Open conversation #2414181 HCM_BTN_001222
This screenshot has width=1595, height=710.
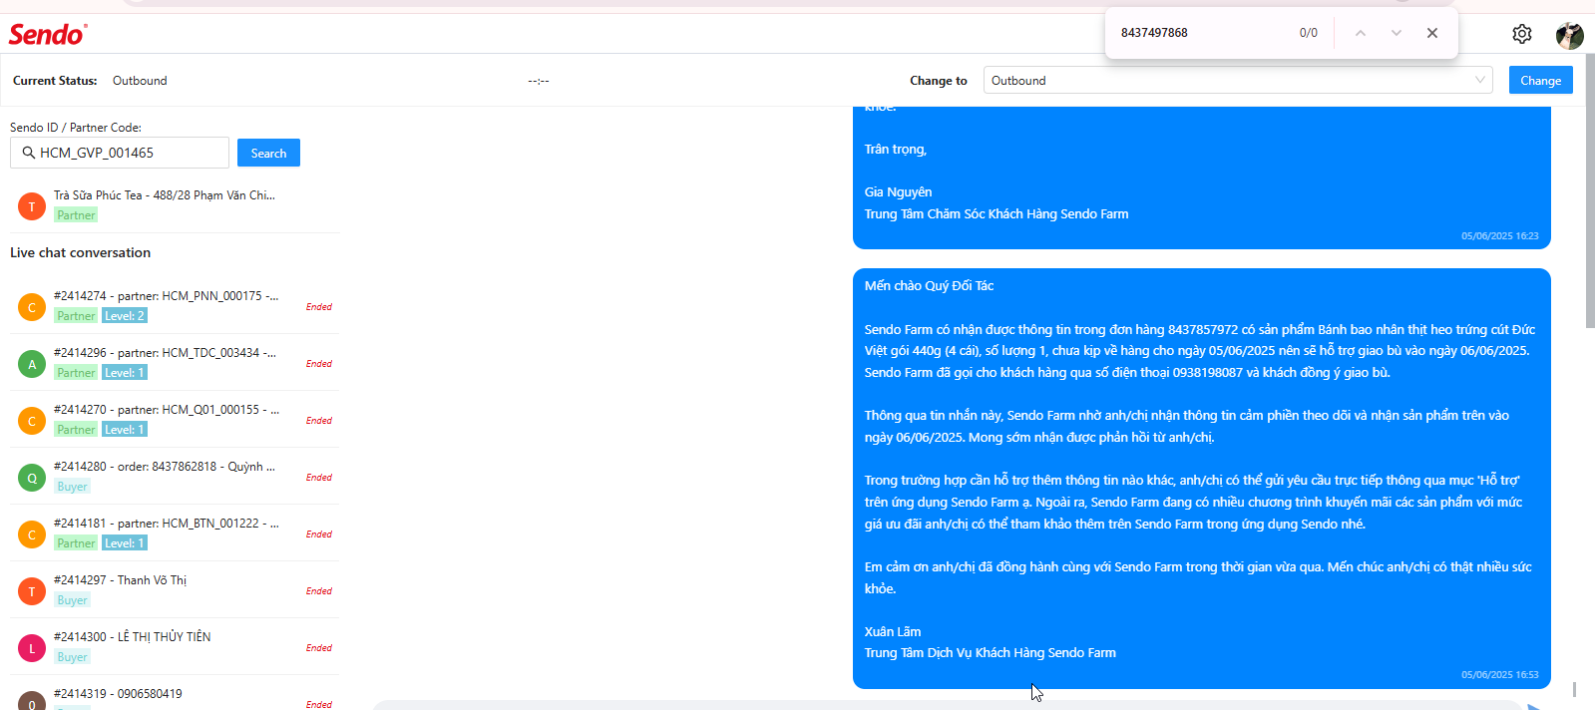click(175, 532)
